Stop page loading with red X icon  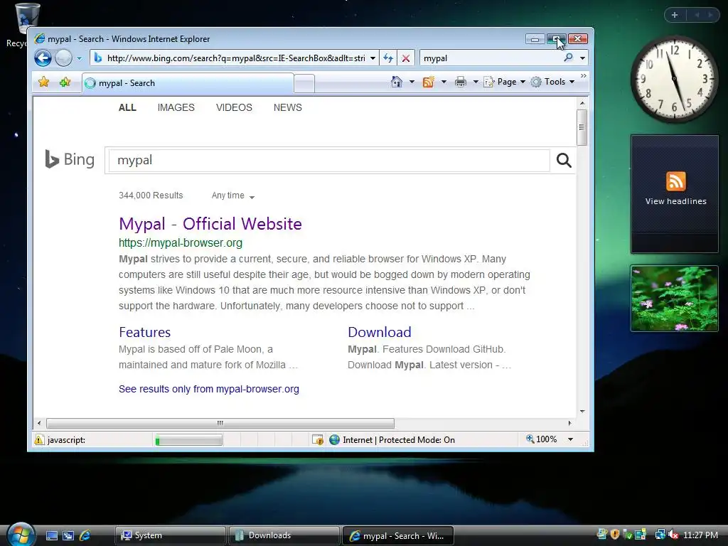click(x=406, y=58)
